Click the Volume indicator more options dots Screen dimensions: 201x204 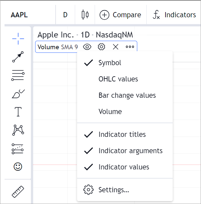130,47
